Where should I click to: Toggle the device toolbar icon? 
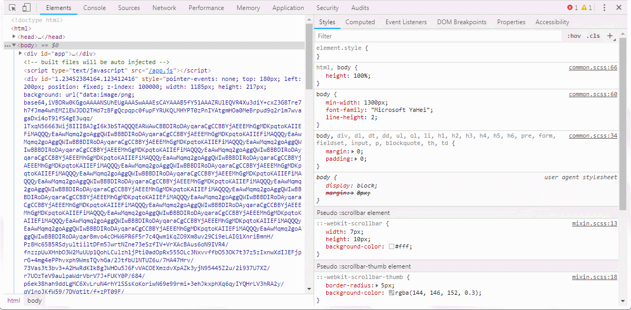coord(26,8)
